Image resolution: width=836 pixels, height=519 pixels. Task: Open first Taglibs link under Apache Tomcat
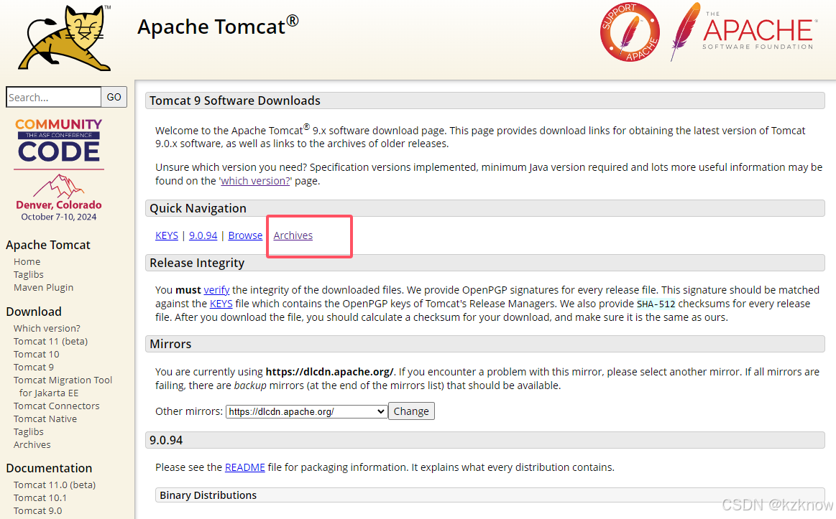coord(29,274)
